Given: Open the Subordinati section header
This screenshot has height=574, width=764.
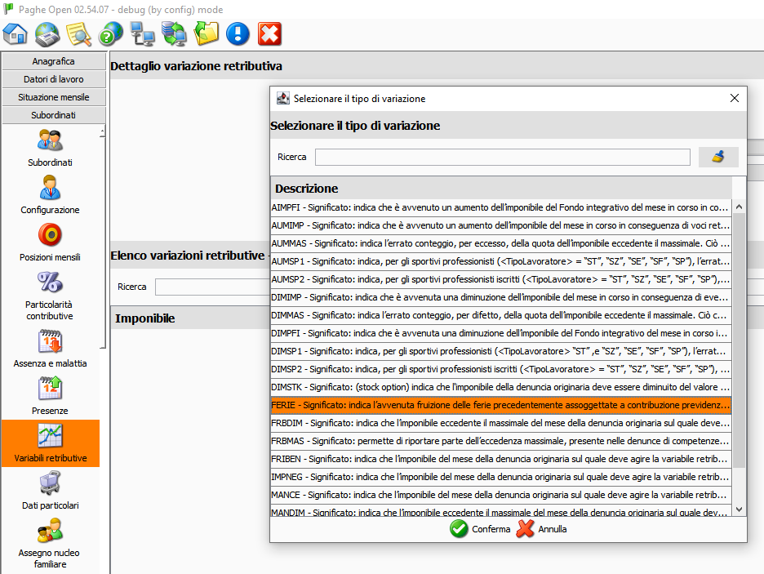Looking at the screenshot, I should pyautogui.click(x=54, y=115).
